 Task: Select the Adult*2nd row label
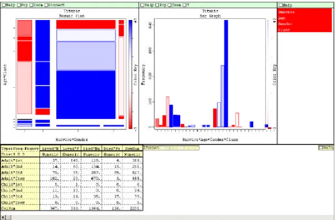[20, 166]
